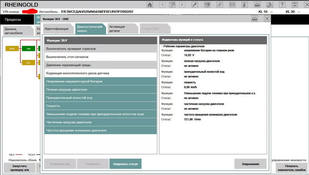This screenshot has width=309, height=175.
Task: Click the back arrow toolbar button
Action: [162, 4]
